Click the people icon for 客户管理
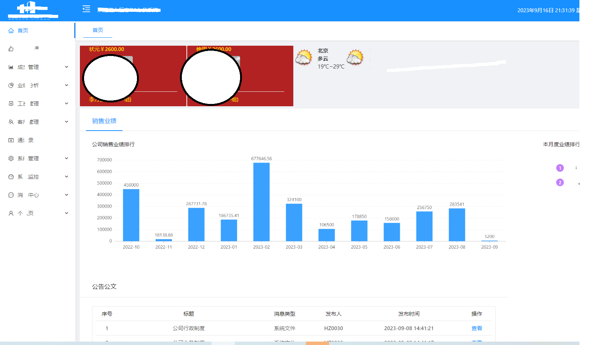 tap(11, 122)
